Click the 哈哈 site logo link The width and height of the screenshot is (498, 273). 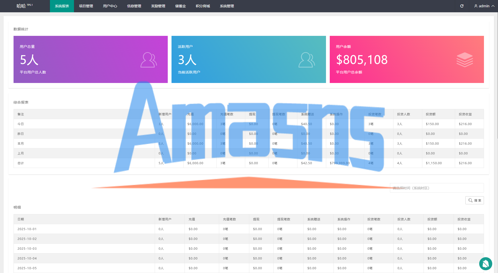[21, 6]
